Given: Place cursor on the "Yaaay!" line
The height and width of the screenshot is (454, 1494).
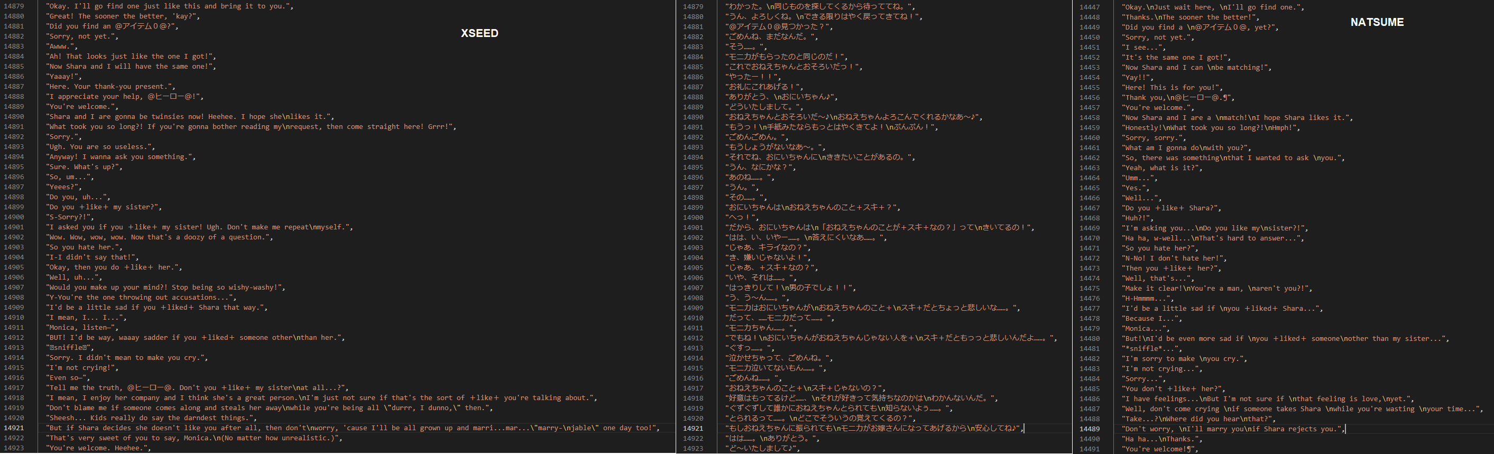Looking at the screenshot, I should (64, 77).
